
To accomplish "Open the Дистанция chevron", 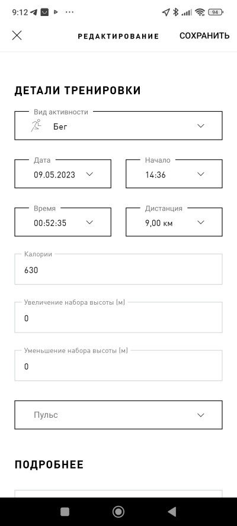I will point(201,222).
